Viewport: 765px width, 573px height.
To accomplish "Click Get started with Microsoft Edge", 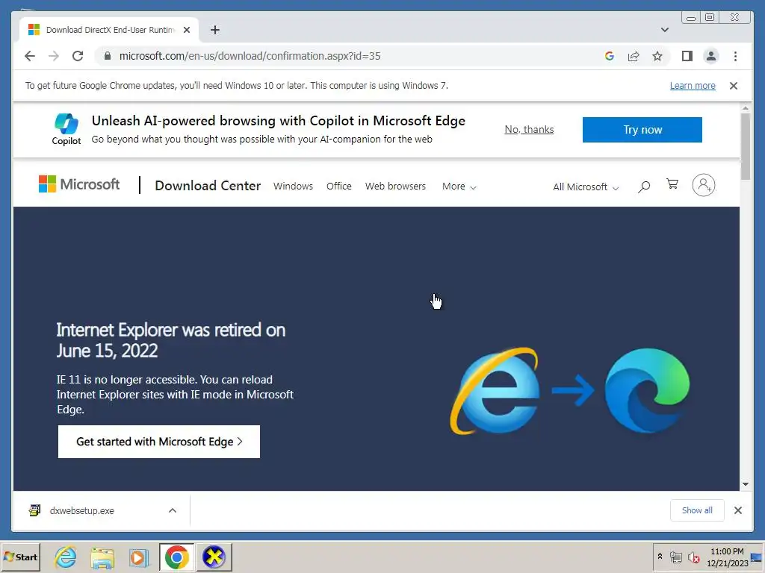I will point(159,442).
